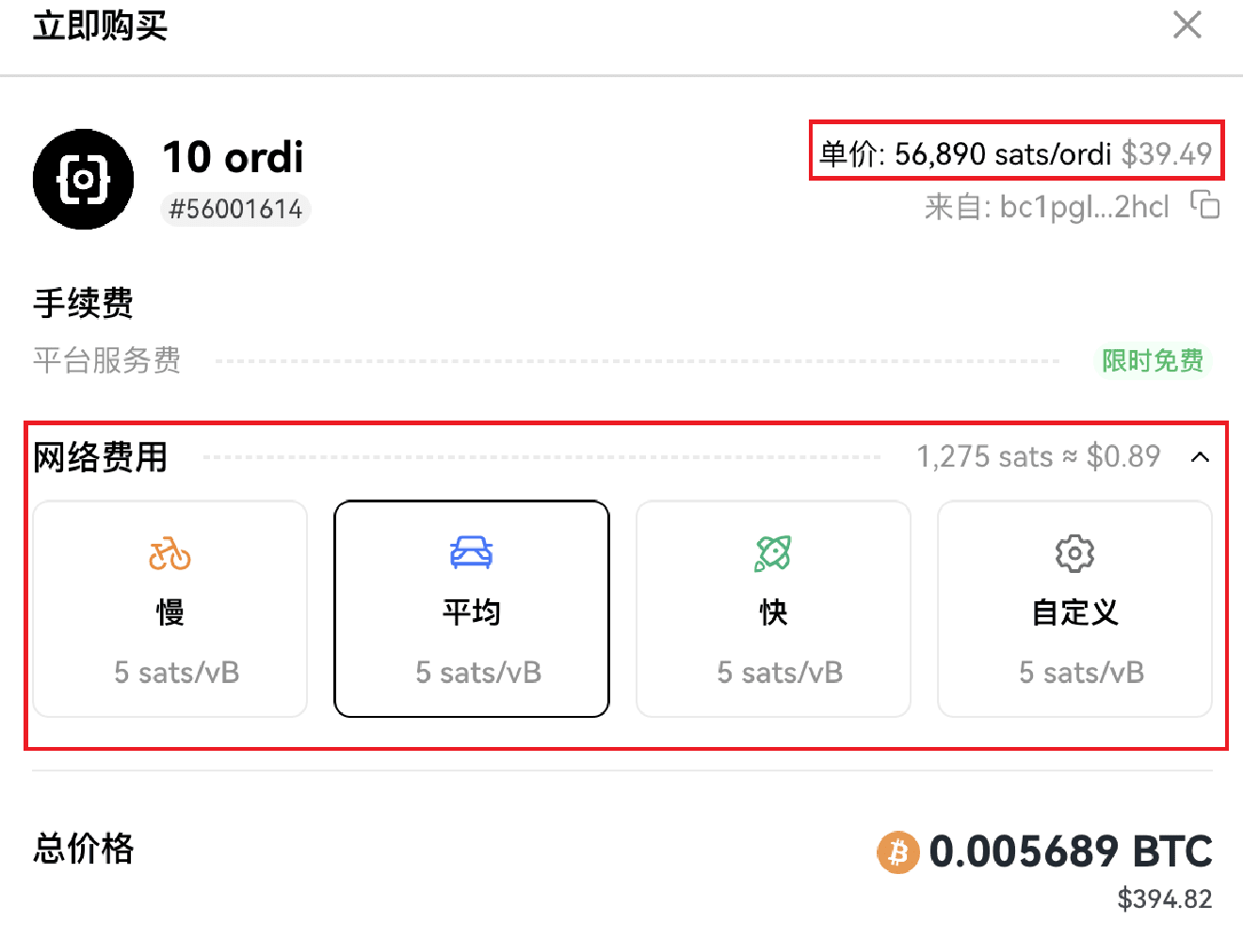Click the Bitcoin icon next to total price
Image resolution: width=1243 pixels, height=938 pixels.
[x=897, y=852]
